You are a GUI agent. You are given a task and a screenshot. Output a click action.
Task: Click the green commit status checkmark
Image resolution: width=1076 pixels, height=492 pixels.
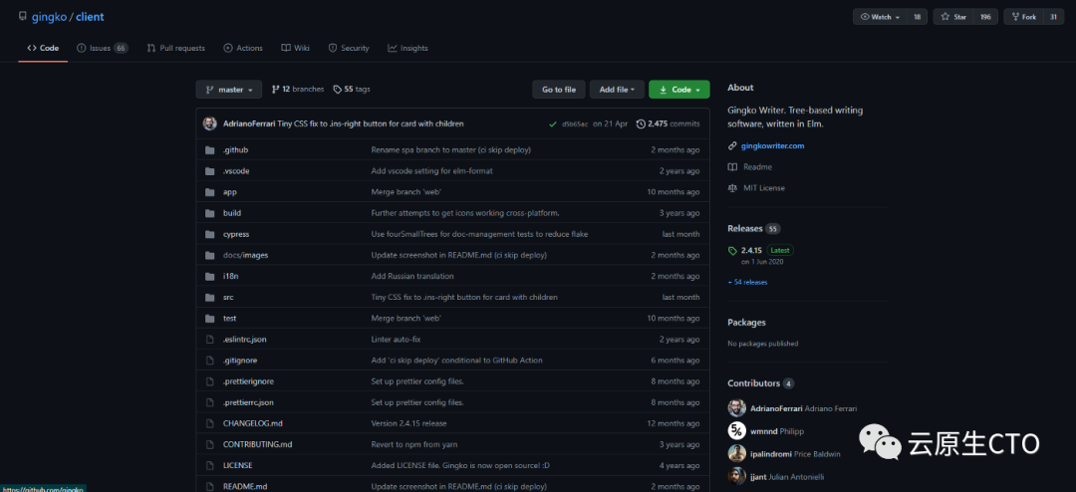552,124
